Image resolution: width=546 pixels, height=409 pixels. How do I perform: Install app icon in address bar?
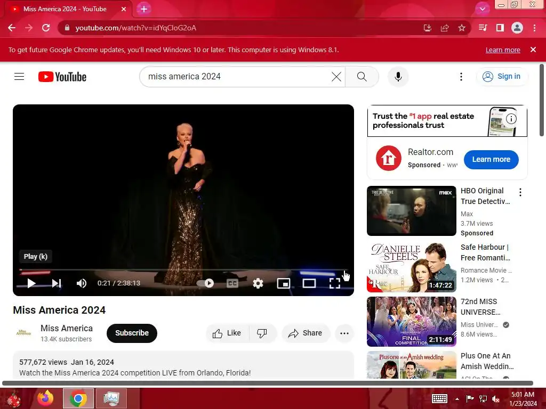[427, 28]
